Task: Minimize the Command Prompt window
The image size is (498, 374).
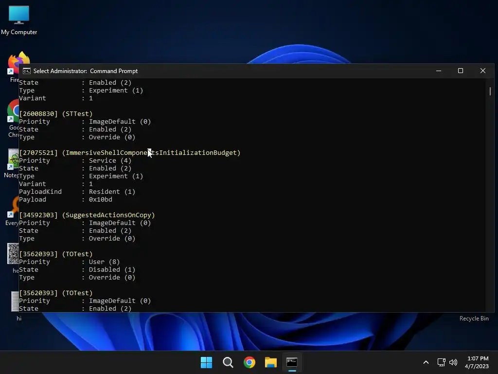Action: pyautogui.click(x=439, y=71)
